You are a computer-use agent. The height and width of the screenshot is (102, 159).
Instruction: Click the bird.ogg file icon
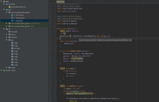[12, 48]
